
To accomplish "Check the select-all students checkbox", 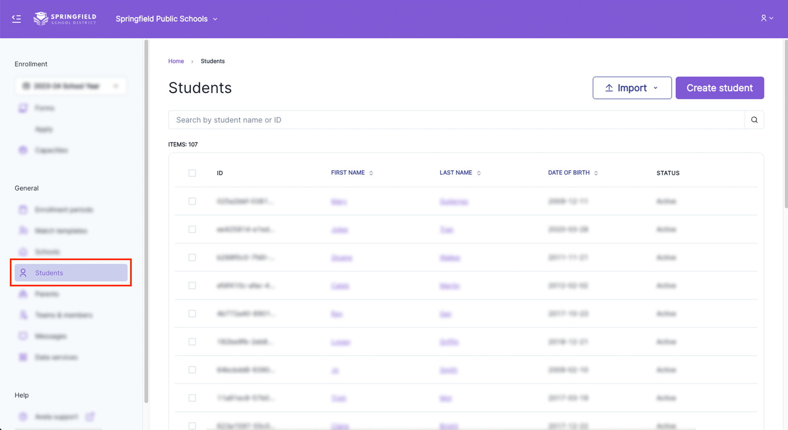I will (x=192, y=173).
